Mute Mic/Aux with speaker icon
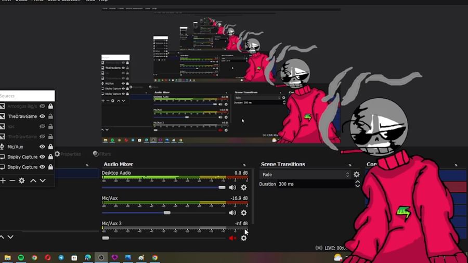 (x=232, y=213)
